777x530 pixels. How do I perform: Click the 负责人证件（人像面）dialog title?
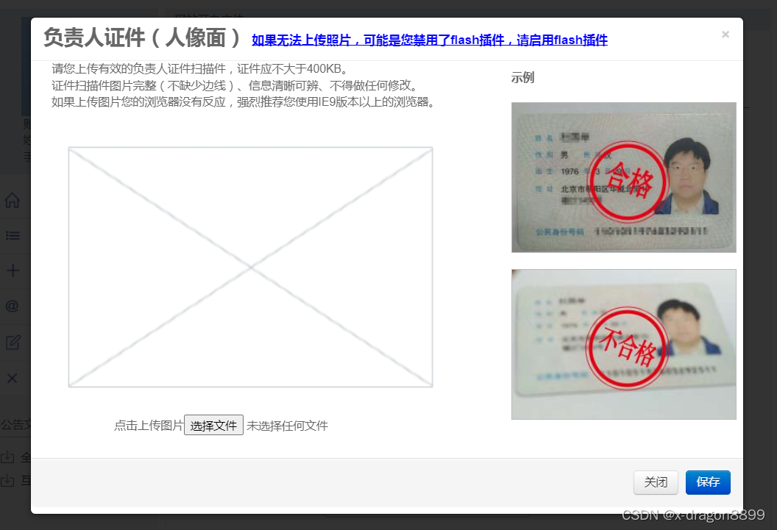pos(142,37)
